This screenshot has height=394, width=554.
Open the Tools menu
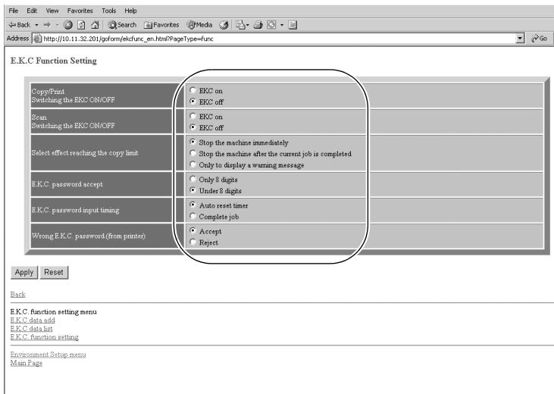109,11
